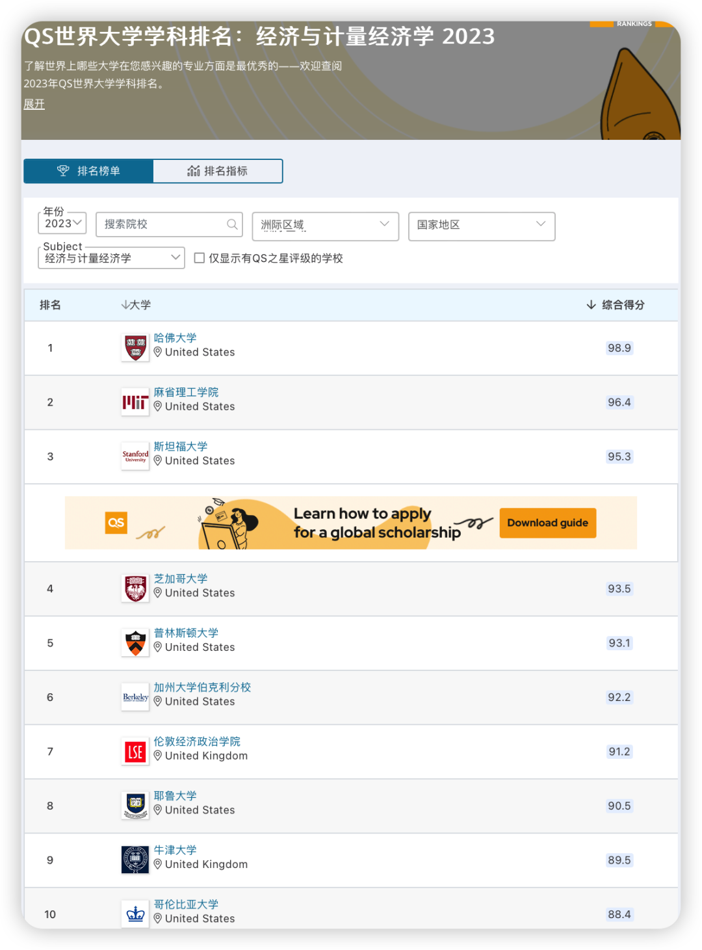Click the Oxford University crest logo

tap(135, 860)
